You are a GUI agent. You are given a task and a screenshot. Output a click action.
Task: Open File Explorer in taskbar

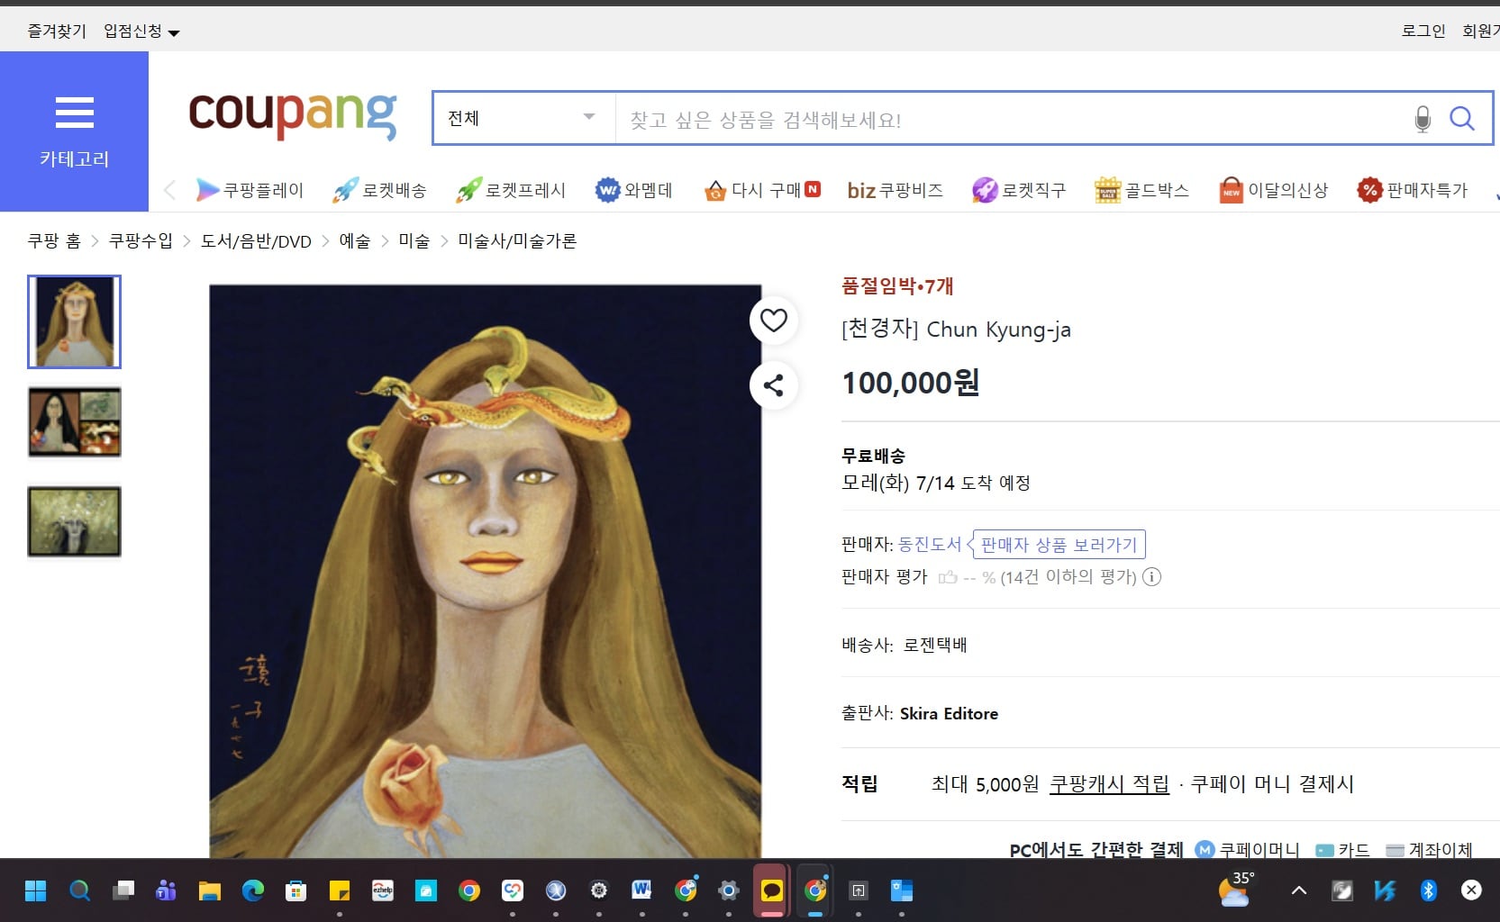pos(209,890)
